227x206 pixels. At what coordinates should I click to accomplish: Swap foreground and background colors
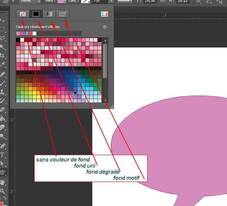(5, 198)
